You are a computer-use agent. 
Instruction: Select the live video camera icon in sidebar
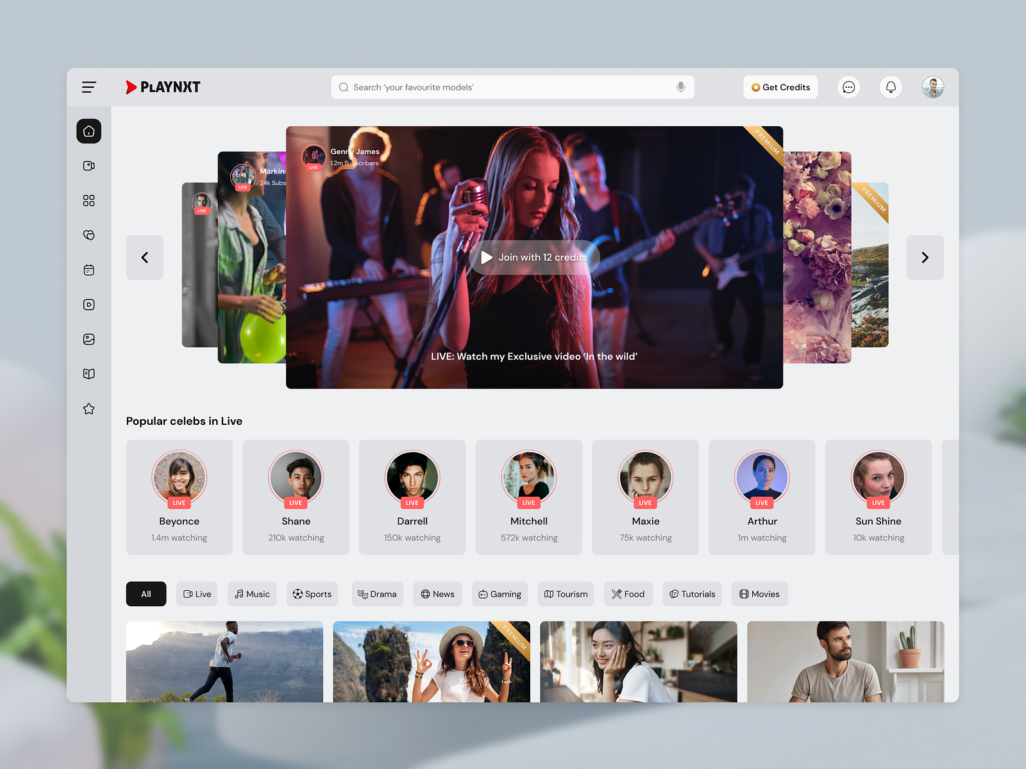[88, 165]
